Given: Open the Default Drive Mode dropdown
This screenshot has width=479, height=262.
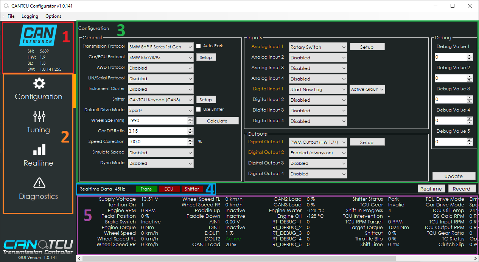Looking at the screenshot, I should 161,111.
